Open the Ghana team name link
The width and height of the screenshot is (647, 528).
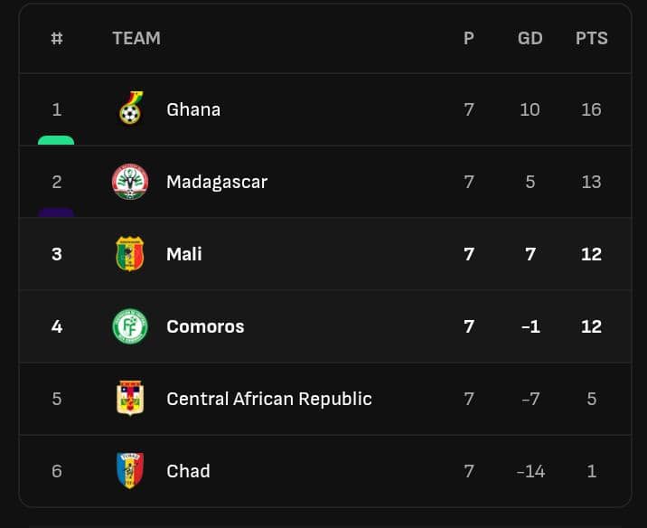(193, 109)
